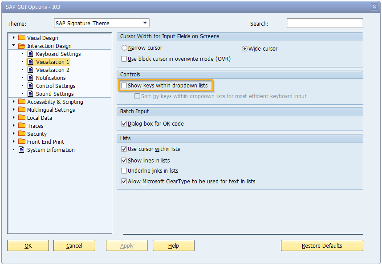This screenshot has height=265, width=382.
Task: Click the Cancel button
Action: (74, 245)
